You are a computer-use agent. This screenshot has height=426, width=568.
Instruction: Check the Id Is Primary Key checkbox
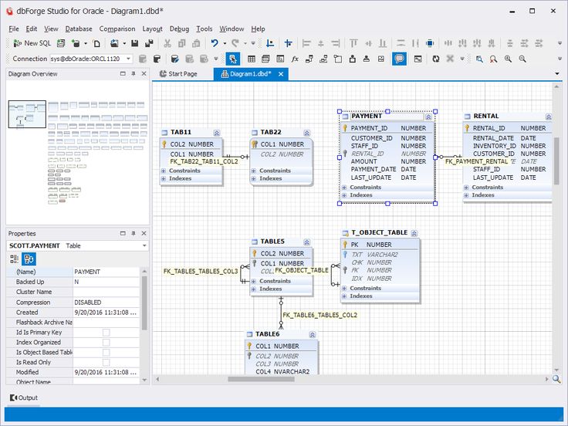(x=106, y=332)
